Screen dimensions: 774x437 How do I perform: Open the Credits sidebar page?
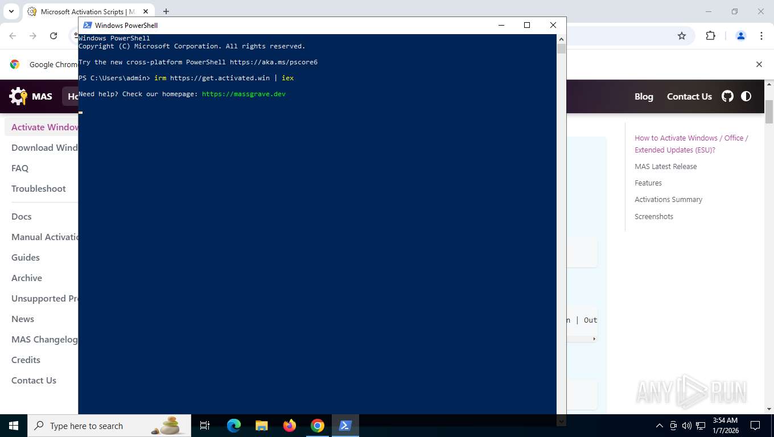pyautogui.click(x=26, y=360)
